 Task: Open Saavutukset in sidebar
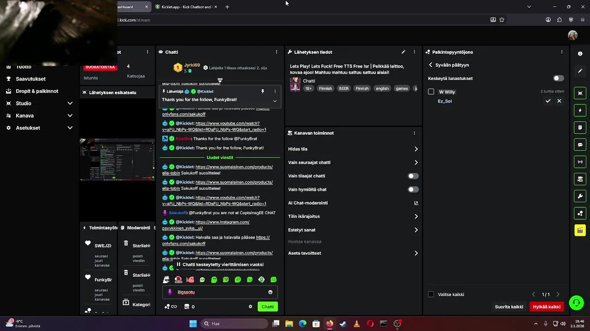click(30, 79)
